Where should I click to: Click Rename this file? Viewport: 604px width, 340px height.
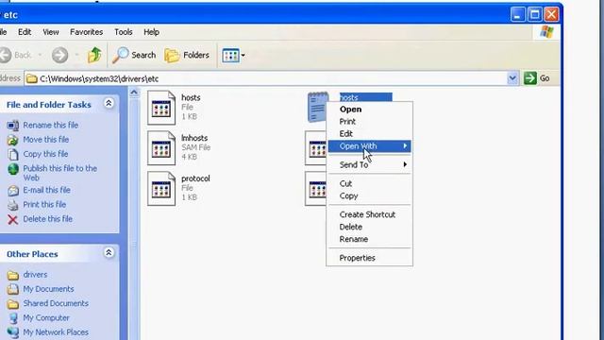tap(50, 125)
